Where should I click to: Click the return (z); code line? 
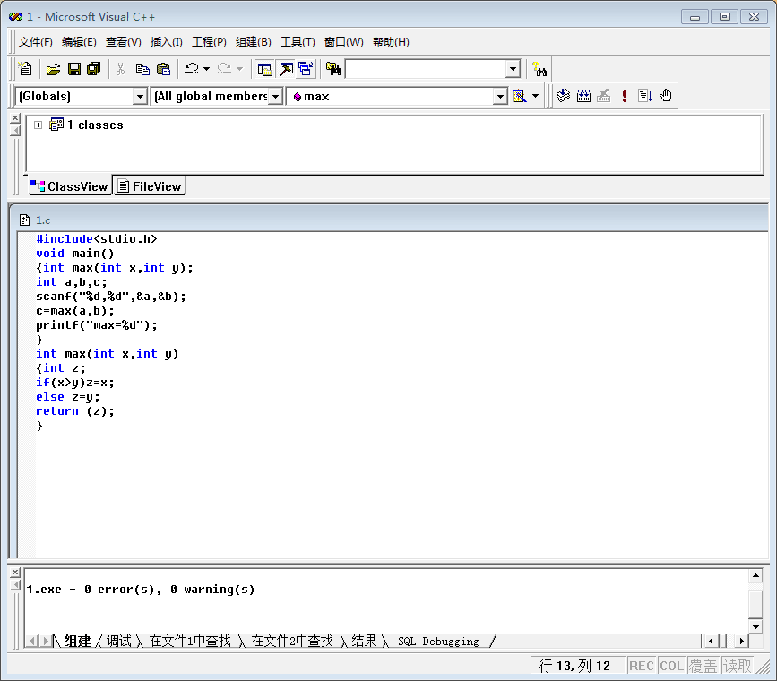coord(75,411)
